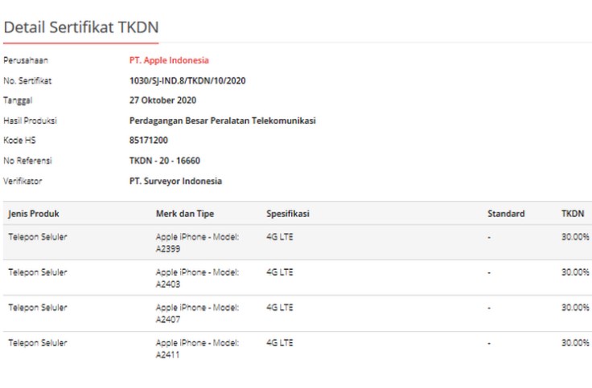Open the PT. Apple Indonesia company link
This screenshot has height=388, width=592.
point(169,60)
